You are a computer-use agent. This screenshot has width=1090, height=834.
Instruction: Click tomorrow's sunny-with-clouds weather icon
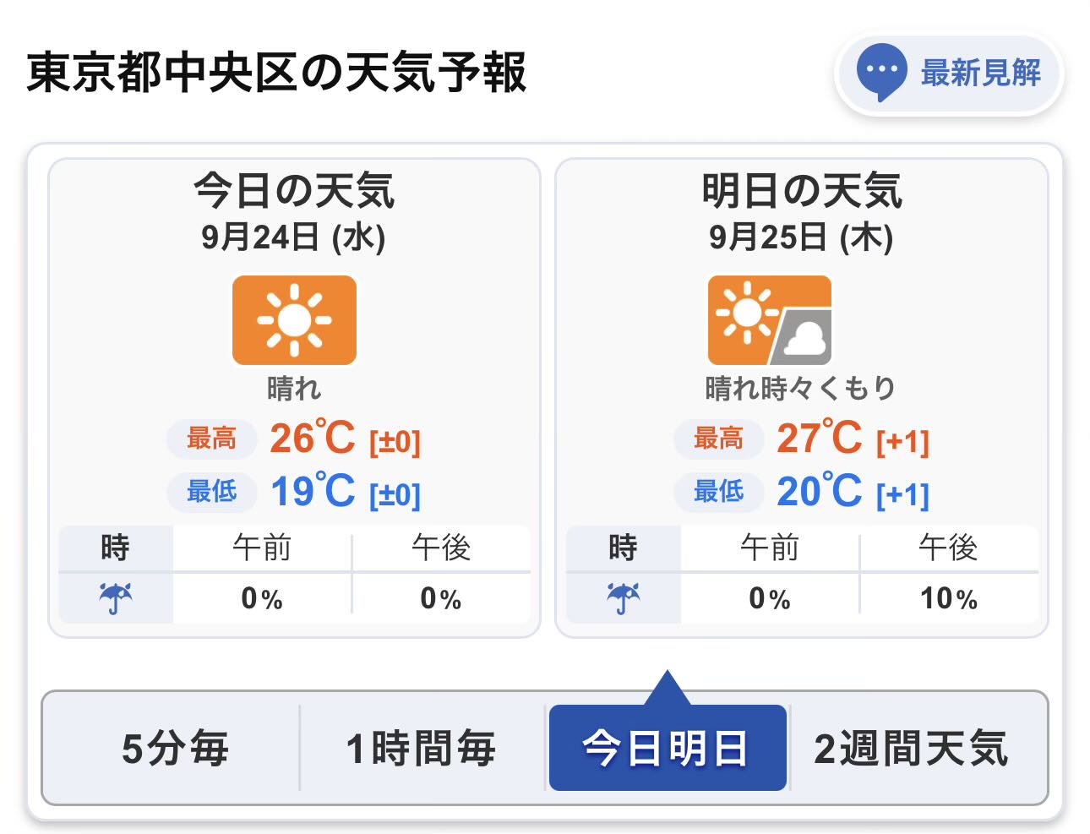769,320
